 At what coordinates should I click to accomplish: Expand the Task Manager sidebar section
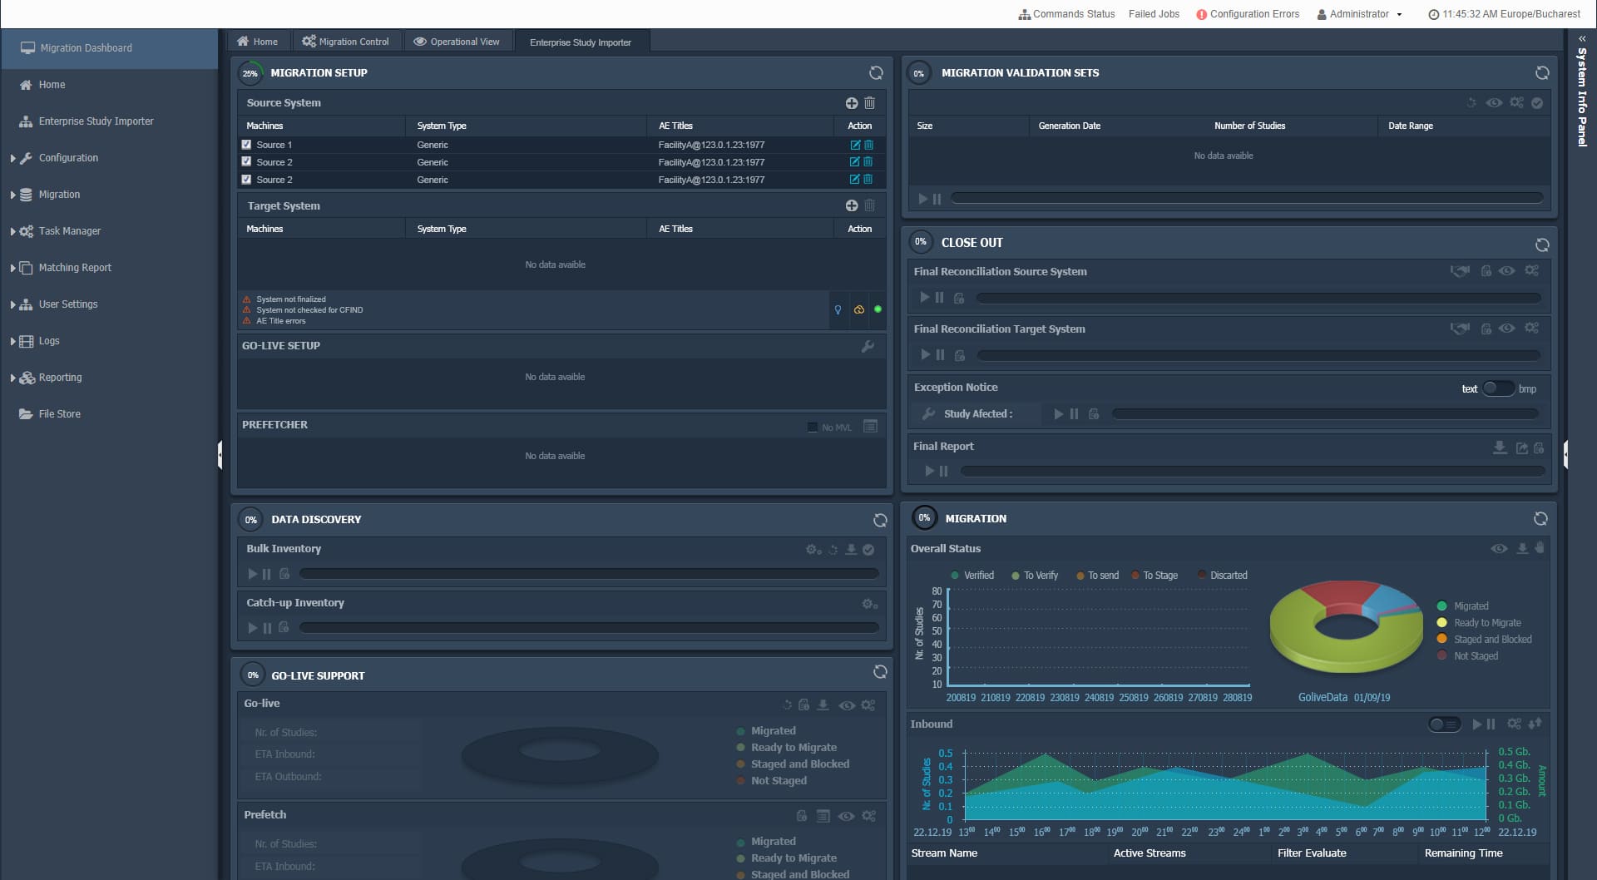pos(69,231)
